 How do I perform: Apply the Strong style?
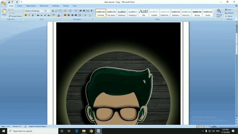pyautogui.click(x=197, y=13)
